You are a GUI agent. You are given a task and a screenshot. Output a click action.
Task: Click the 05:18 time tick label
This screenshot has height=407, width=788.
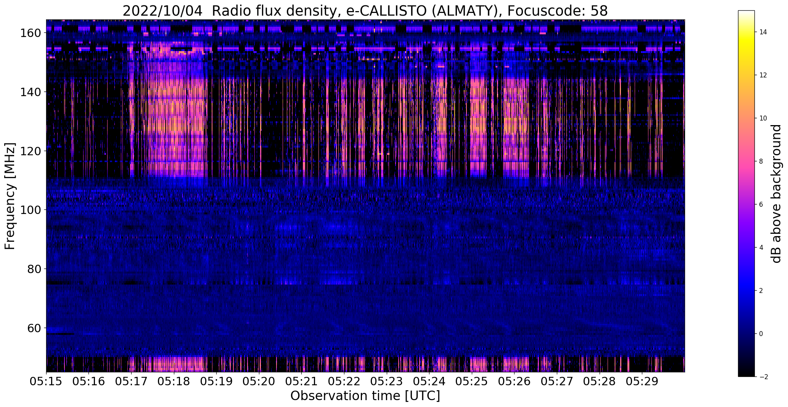[174, 381]
